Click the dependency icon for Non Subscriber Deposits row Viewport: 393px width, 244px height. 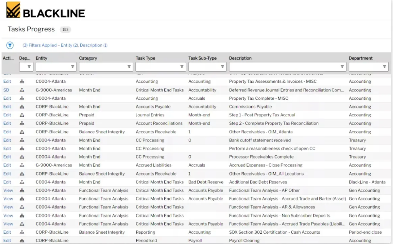click(22, 216)
